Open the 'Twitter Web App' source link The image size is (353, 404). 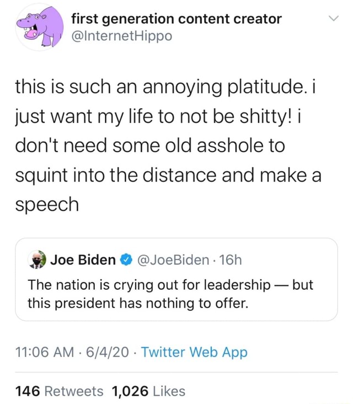click(x=194, y=352)
